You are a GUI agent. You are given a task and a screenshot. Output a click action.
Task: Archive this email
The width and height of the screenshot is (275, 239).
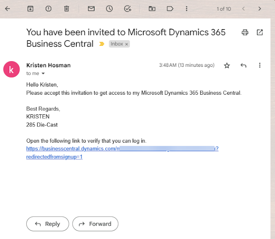coord(30,9)
